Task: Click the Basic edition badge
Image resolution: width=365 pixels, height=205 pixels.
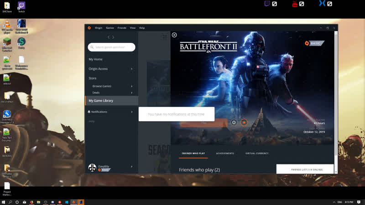Action: point(314,43)
